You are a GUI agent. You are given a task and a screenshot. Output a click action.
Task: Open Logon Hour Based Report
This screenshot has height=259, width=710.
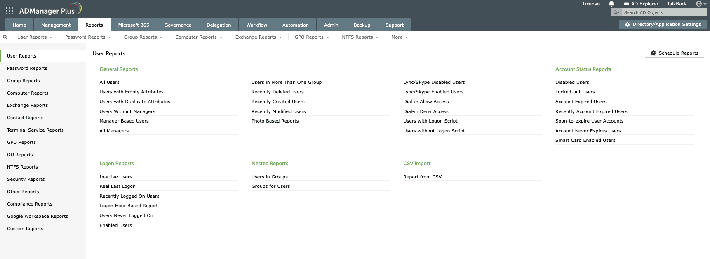pos(129,206)
